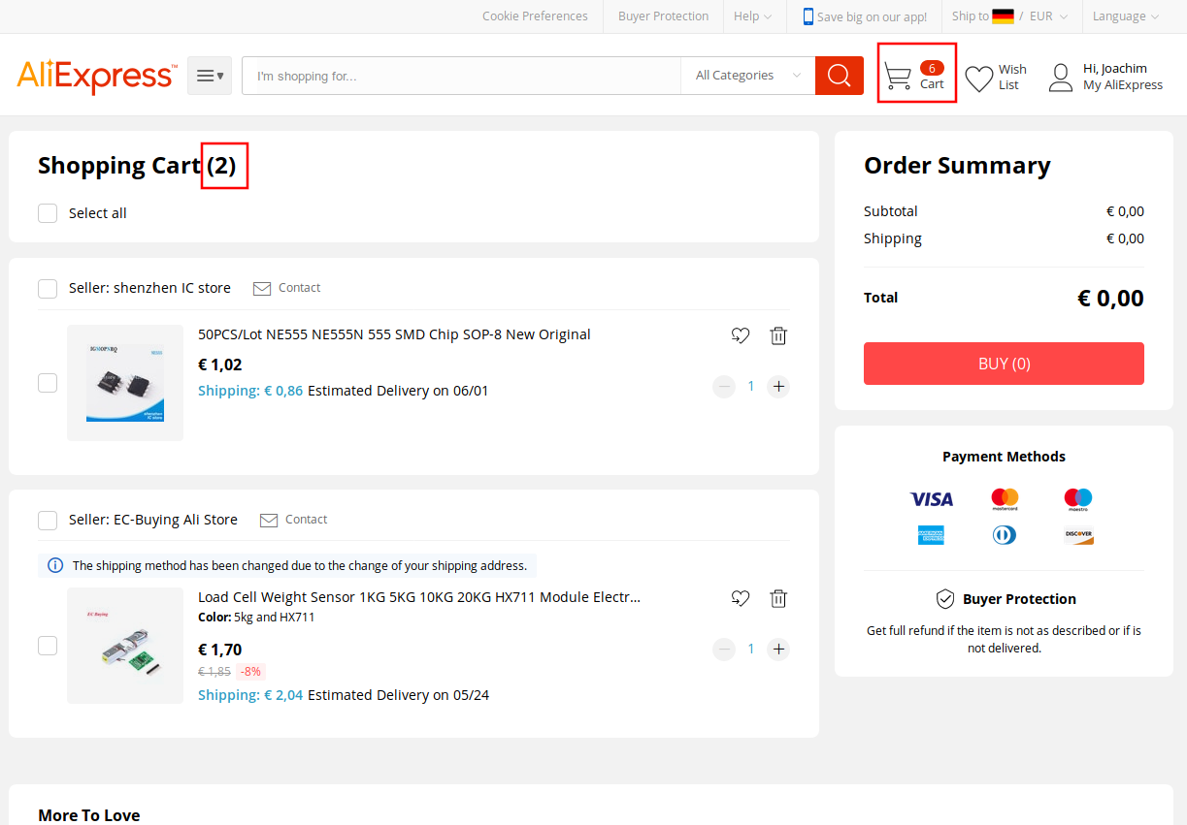Click the AliExpress logo

pos(97,76)
